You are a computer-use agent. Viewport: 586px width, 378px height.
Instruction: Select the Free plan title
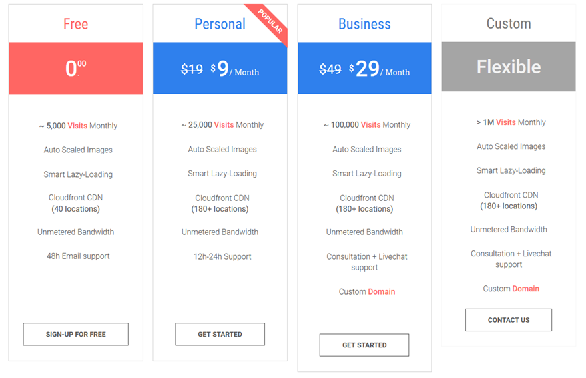[75, 24]
